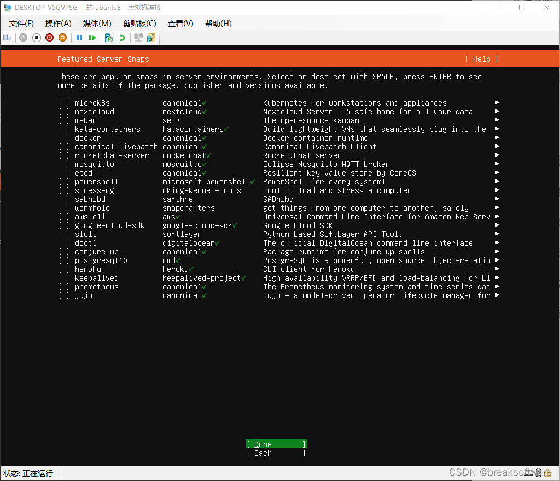
Task: Click the VM connection window title icon
Action: (x=8, y=8)
